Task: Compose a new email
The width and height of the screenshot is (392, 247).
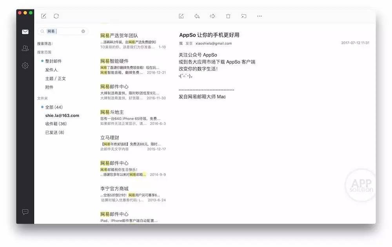Action: [x=44, y=16]
